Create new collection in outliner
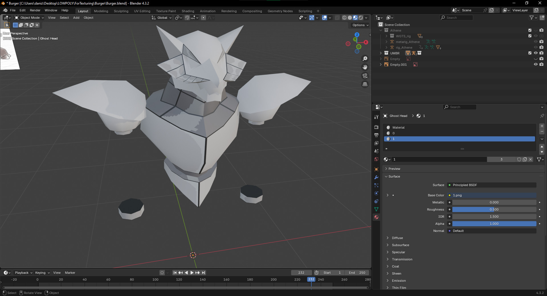Viewport: 547px width, 296px height. coord(542,18)
